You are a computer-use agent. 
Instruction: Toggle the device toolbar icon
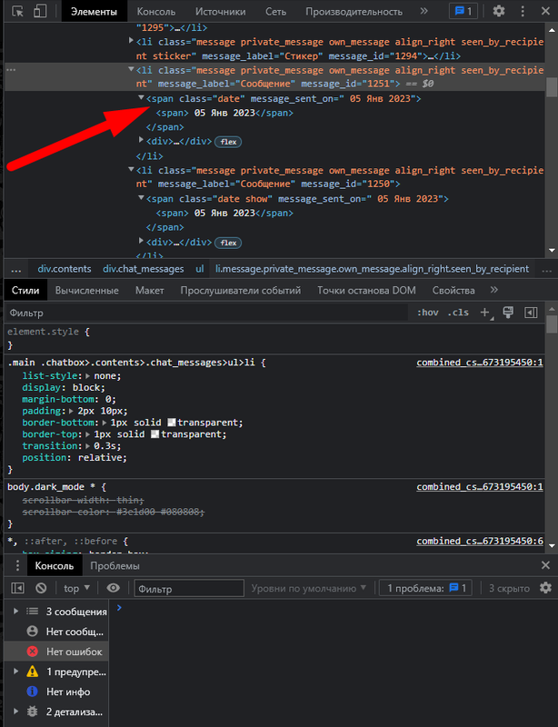click(x=40, y=11)
